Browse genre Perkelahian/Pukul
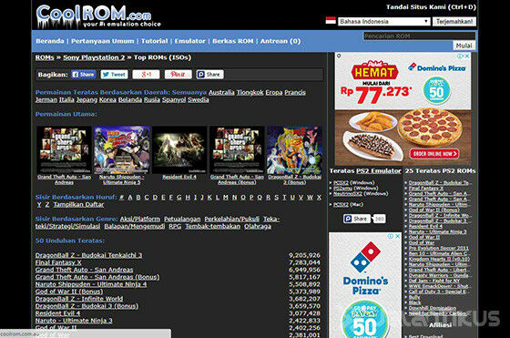 point(232,219)
